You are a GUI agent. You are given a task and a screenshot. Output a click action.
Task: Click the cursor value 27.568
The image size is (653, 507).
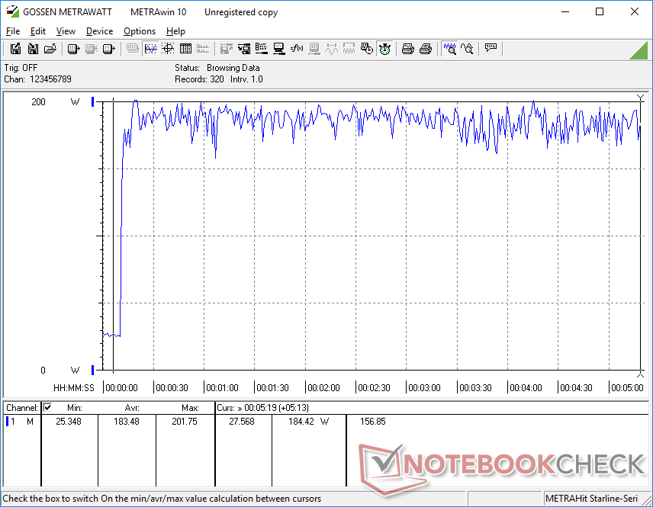point(242,422)
